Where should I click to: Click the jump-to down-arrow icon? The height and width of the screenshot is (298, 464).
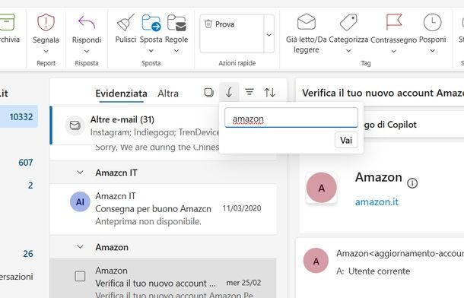pyautogui.click(x=229, y=92)
